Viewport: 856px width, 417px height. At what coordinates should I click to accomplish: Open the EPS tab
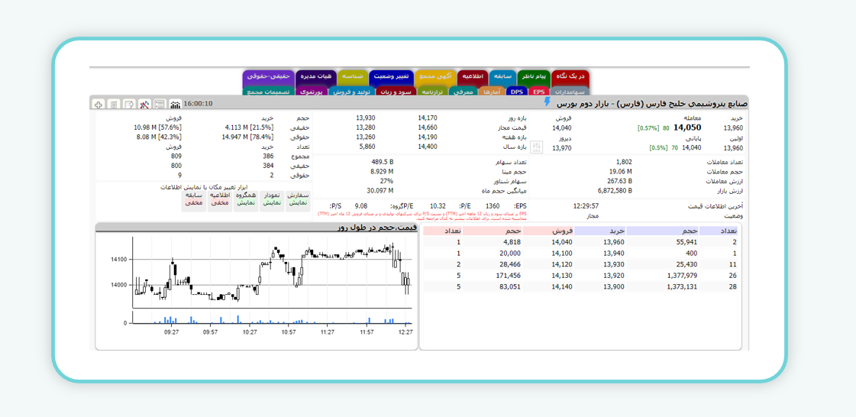(538, 92)
